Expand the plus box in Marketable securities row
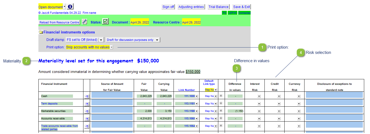370x134 pixels. pos(221,111)
